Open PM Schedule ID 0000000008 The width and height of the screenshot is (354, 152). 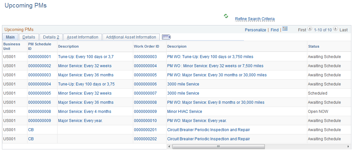click(40, 112)
